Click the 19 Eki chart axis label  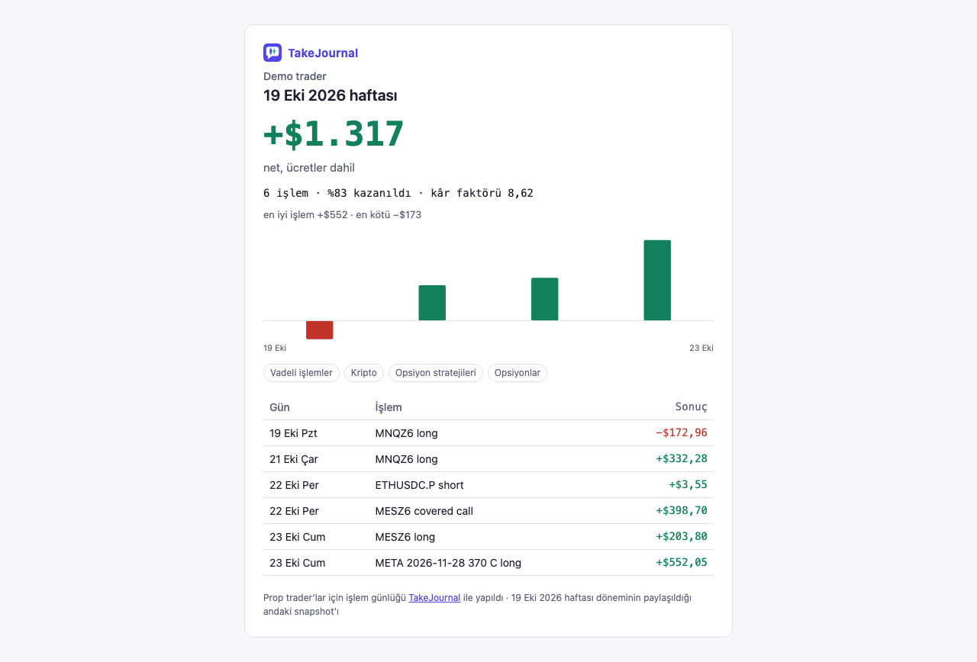(275, 348)
